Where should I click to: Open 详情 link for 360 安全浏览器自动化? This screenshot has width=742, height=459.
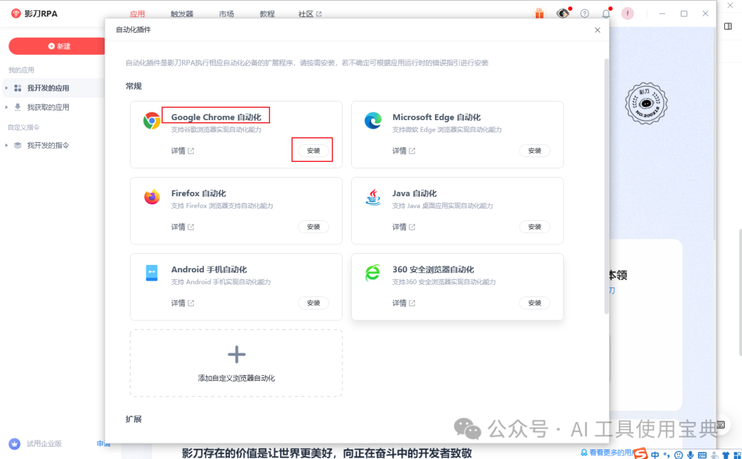point(404,303)
